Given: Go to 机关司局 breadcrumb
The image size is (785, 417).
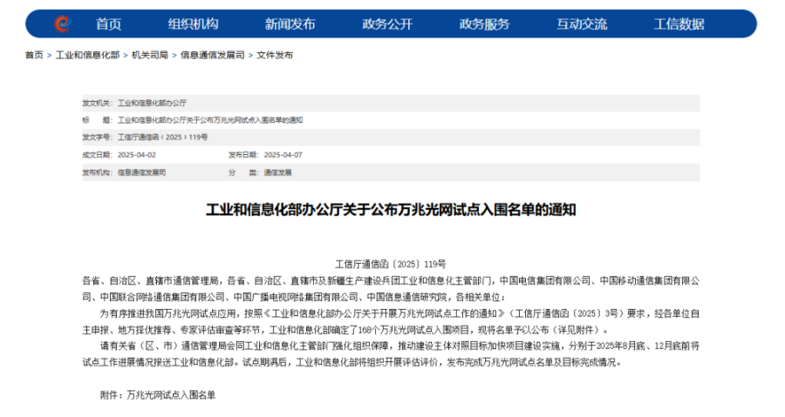Looking at the screenshot, I should [150, 55].
